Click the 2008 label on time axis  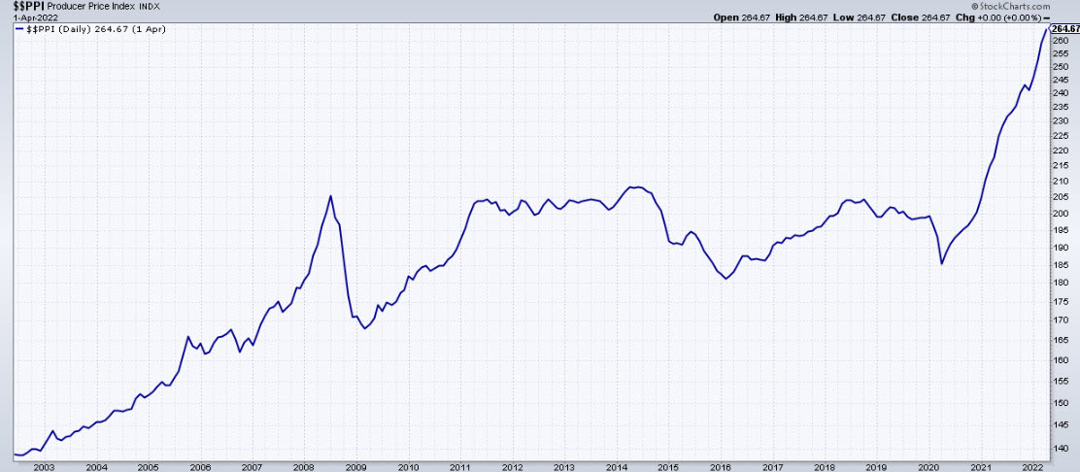click(304, 465)
